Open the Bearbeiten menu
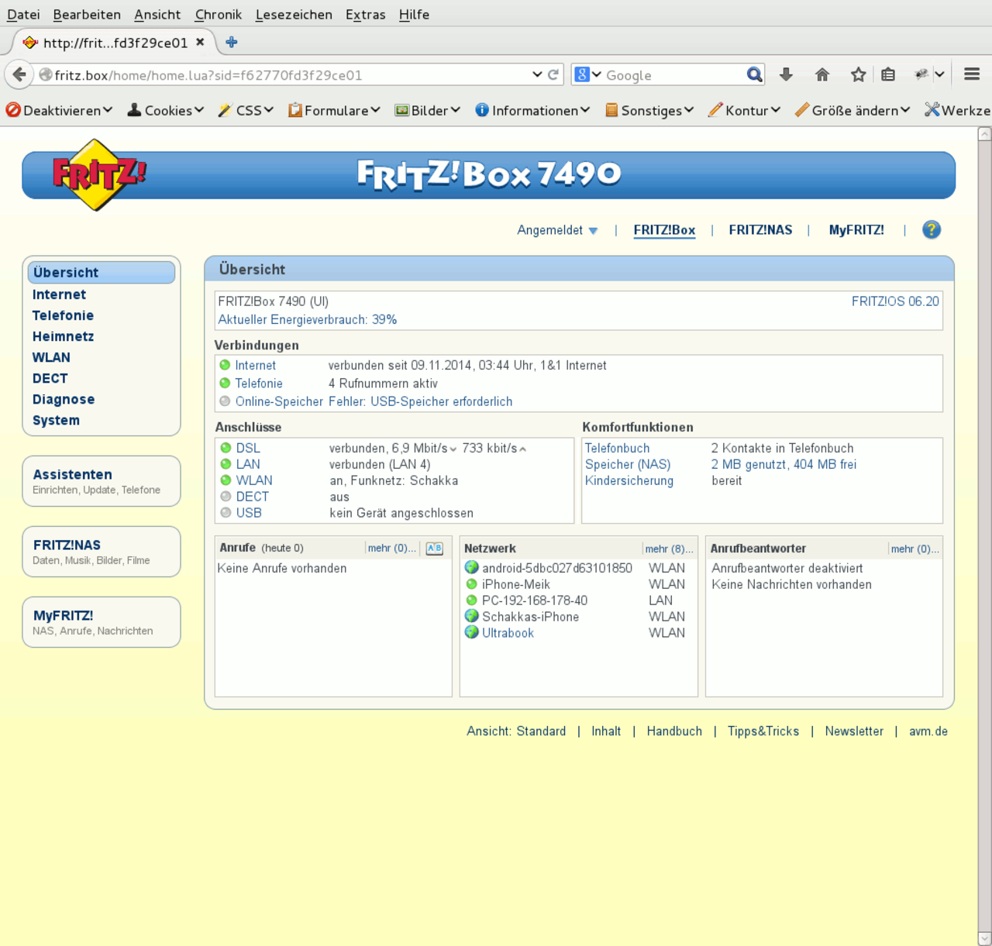The width and height of the screenshot is (992, 946). click(x=87, y=14)
